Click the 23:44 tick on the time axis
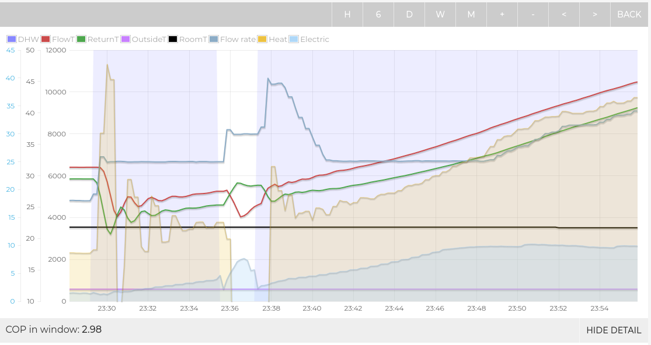This screenshot has height=345, width=651. tap(394, 308)
